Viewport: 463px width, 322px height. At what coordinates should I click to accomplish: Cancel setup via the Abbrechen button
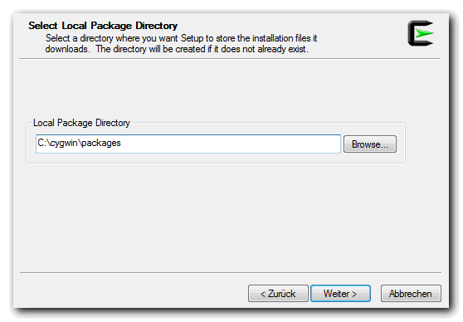(411, 293)
